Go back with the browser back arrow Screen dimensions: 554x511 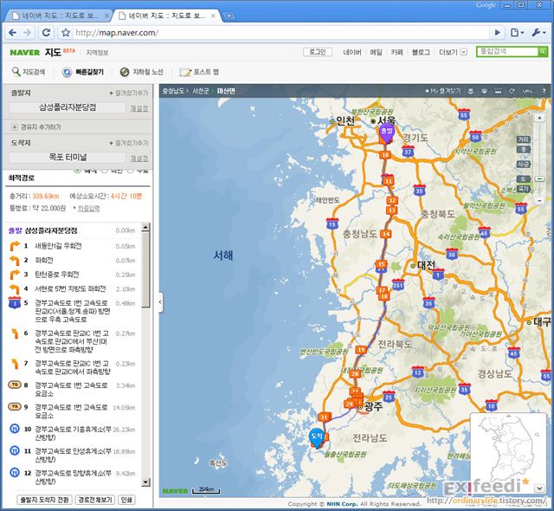pos(13,33)
